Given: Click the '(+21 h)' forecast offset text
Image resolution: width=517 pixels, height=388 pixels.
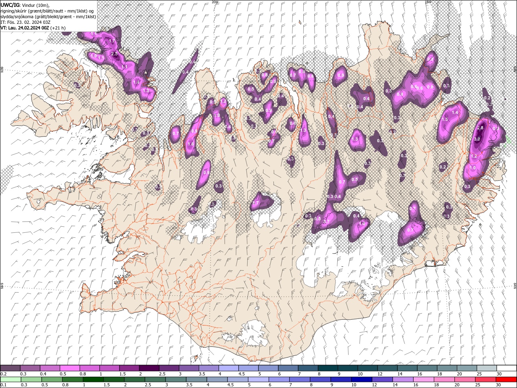Looking at the screenshot, I should pos(58,28).
